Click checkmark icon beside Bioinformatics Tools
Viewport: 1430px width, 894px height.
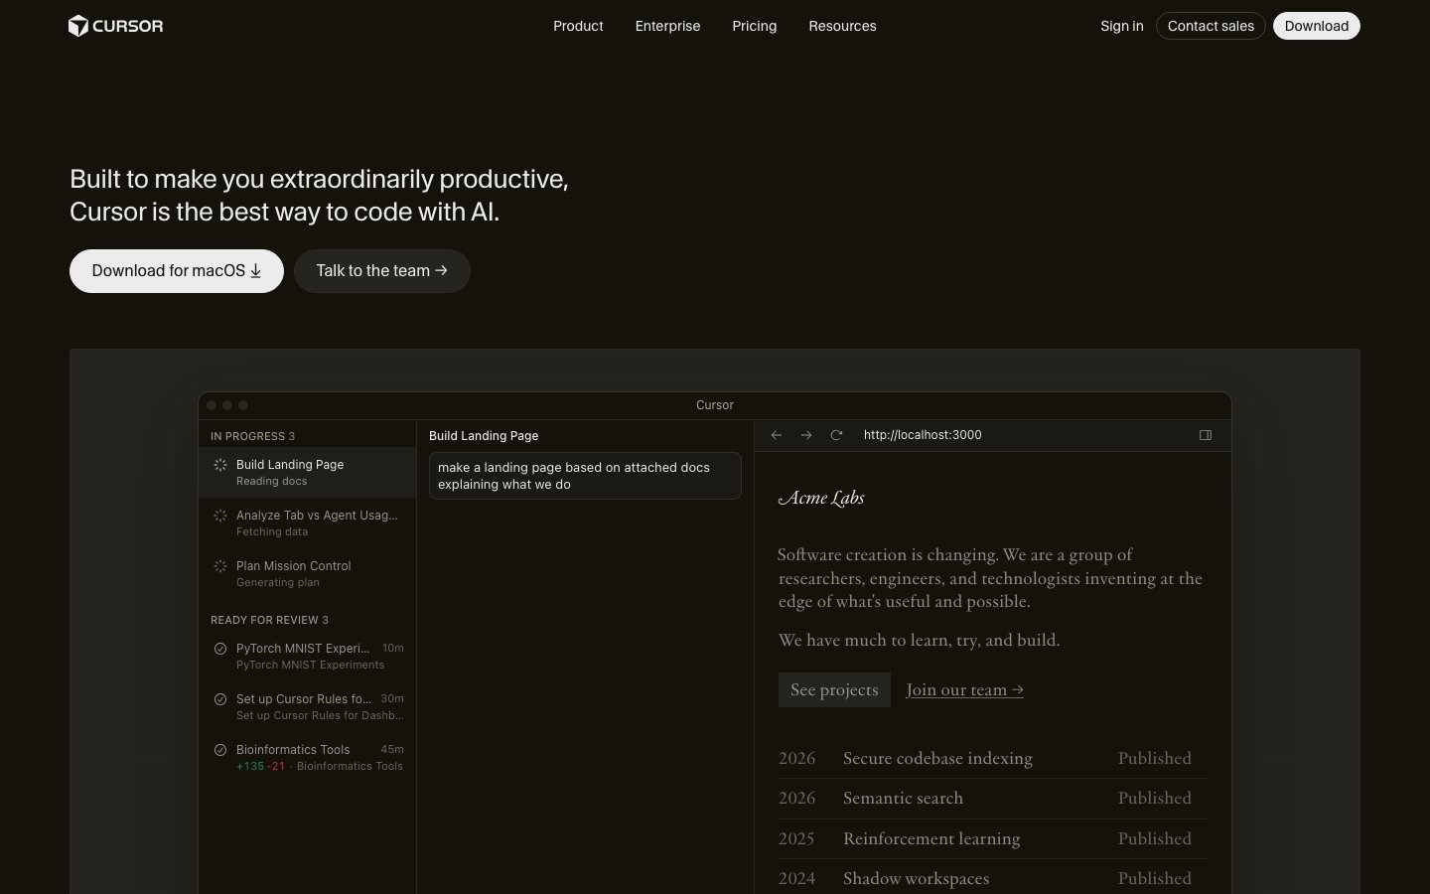click(220, 750)
